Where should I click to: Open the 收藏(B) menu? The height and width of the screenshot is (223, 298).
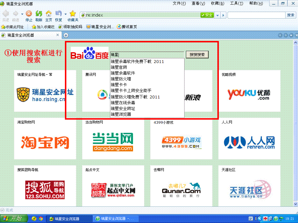218,3
